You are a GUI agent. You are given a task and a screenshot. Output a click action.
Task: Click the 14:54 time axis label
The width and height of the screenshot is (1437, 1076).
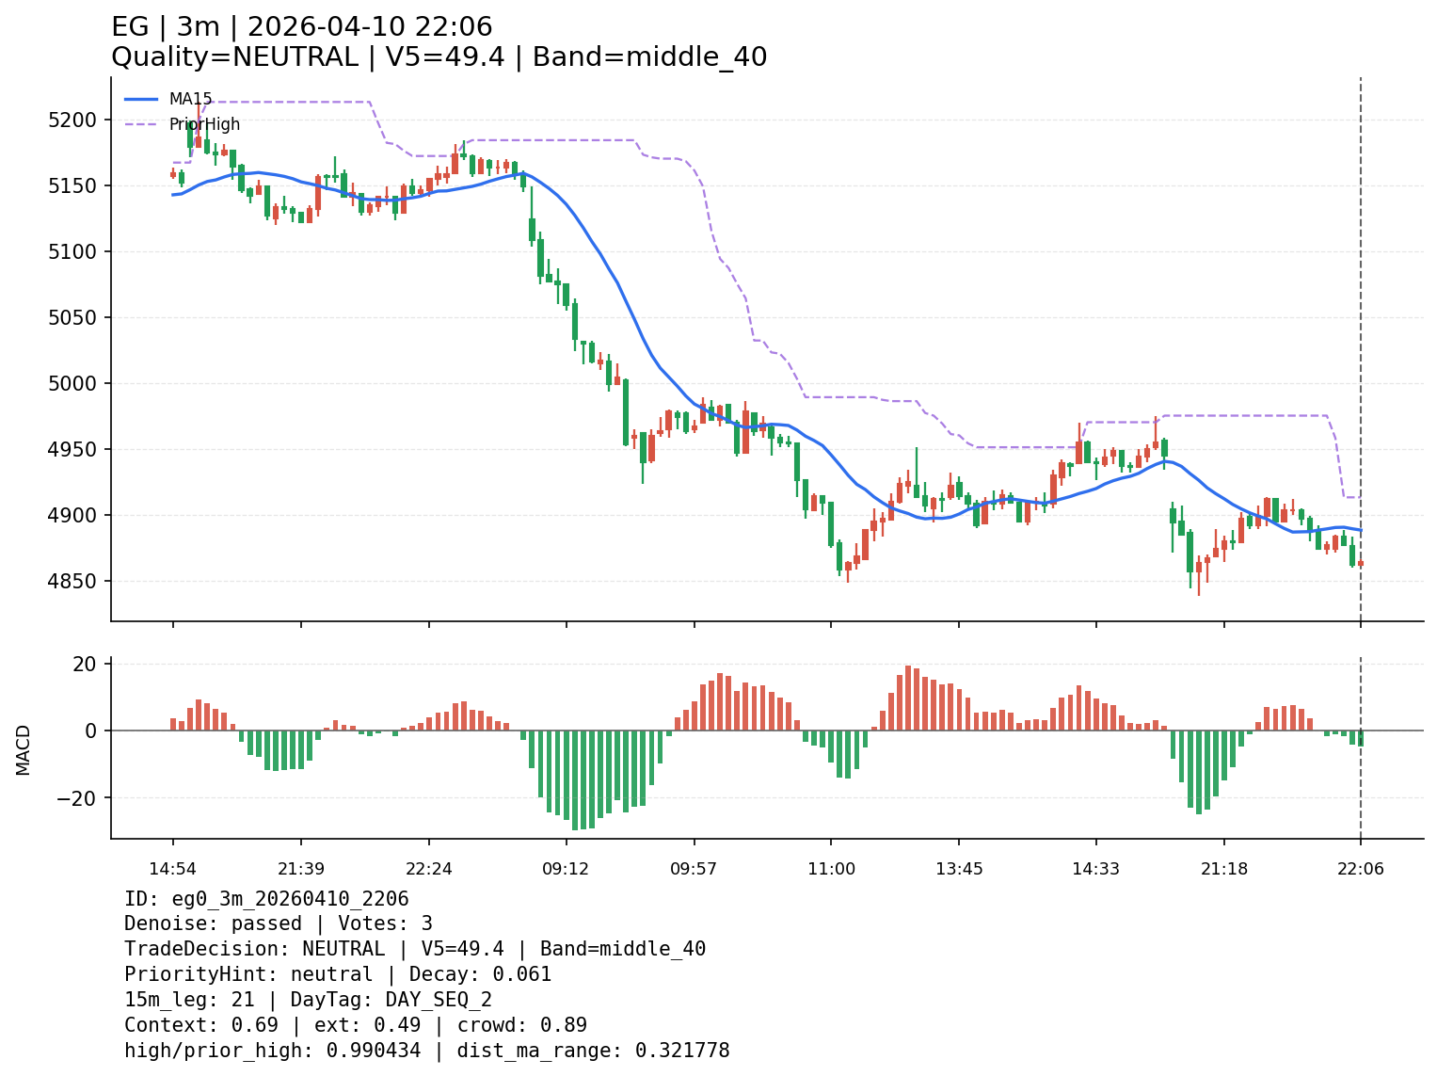172,869
